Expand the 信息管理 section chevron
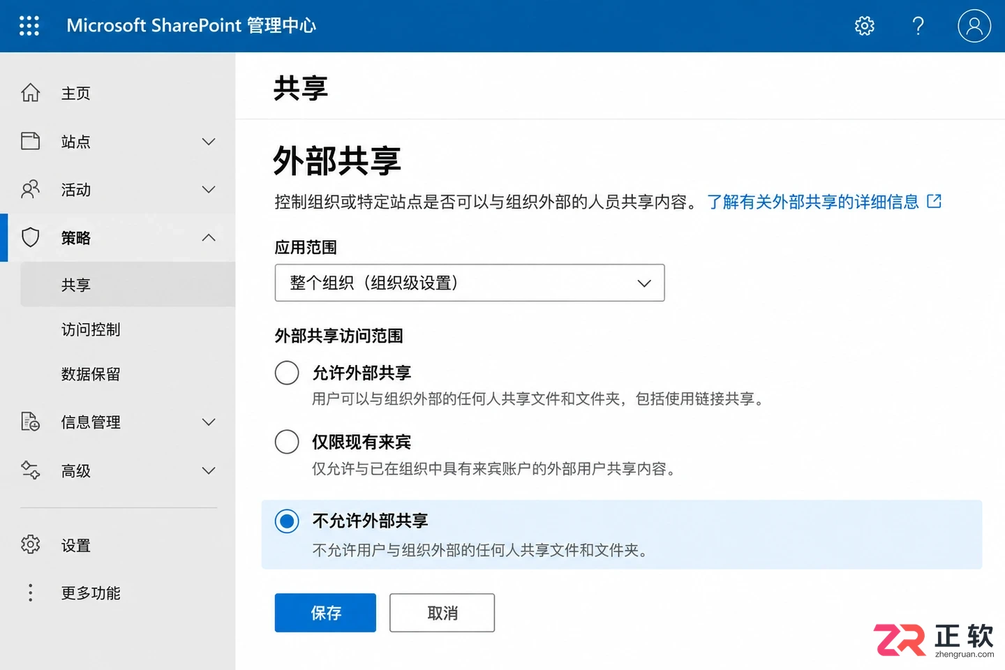The height and width of the screenshot is (670, 1005). pyautogui.click(x=209, y=422)
